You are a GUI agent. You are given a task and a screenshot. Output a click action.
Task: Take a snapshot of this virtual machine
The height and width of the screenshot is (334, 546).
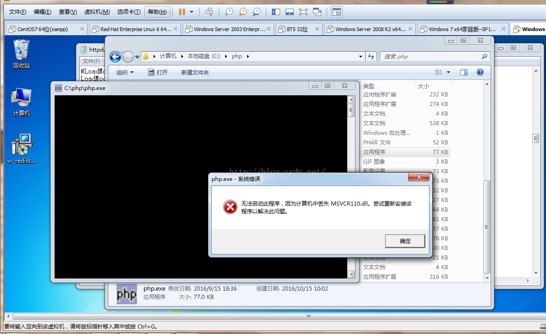pos(229,12)
